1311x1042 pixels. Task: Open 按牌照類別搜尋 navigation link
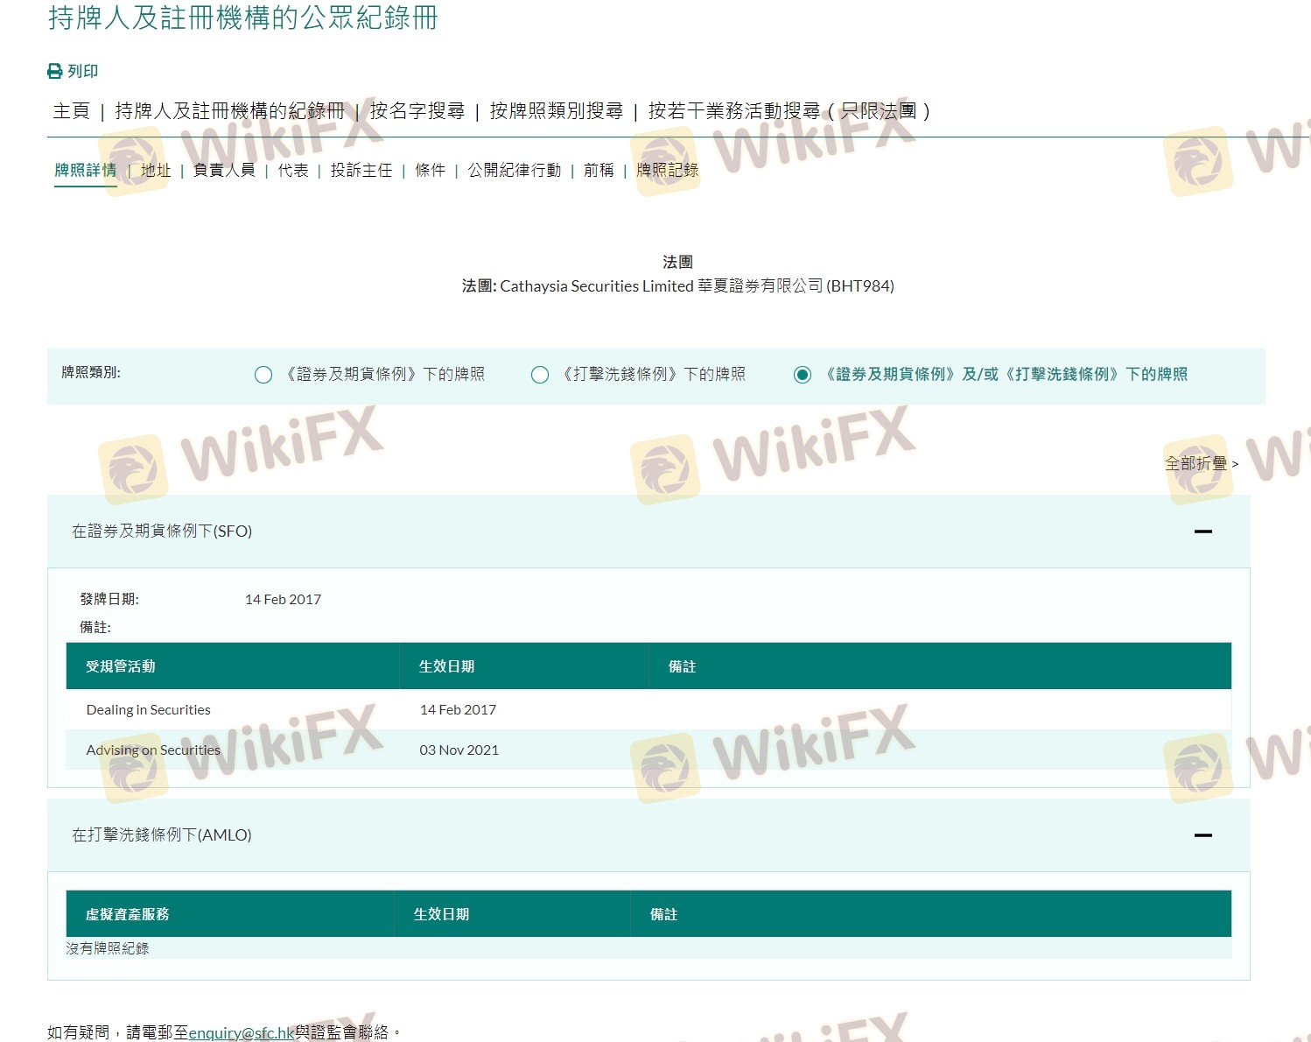point(556,111)
